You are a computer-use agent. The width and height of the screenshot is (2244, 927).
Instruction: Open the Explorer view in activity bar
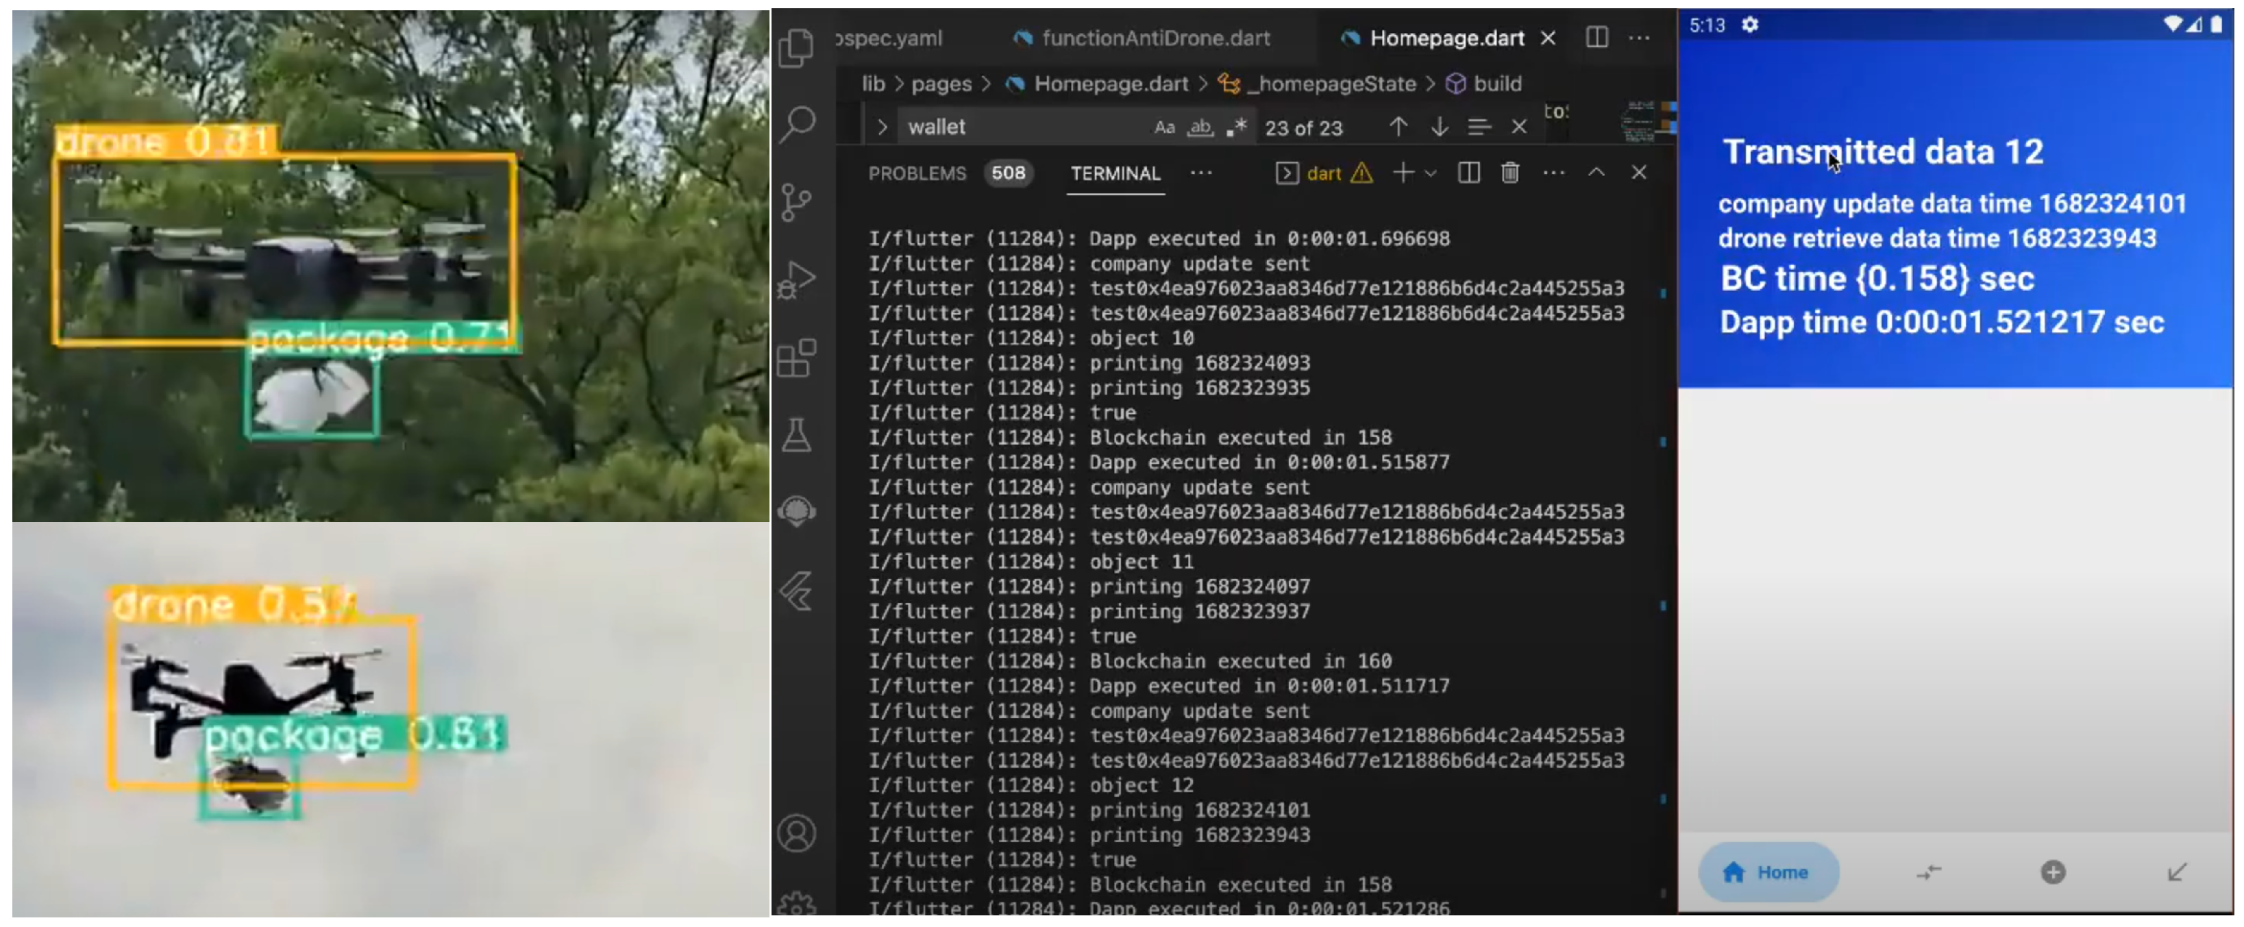796,47
